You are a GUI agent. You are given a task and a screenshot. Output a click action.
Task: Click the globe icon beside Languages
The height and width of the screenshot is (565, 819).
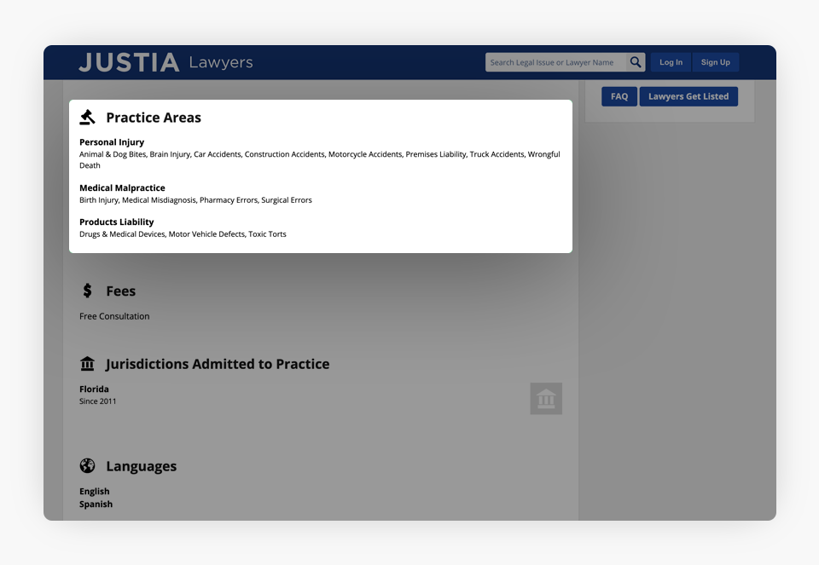point(87,466)
